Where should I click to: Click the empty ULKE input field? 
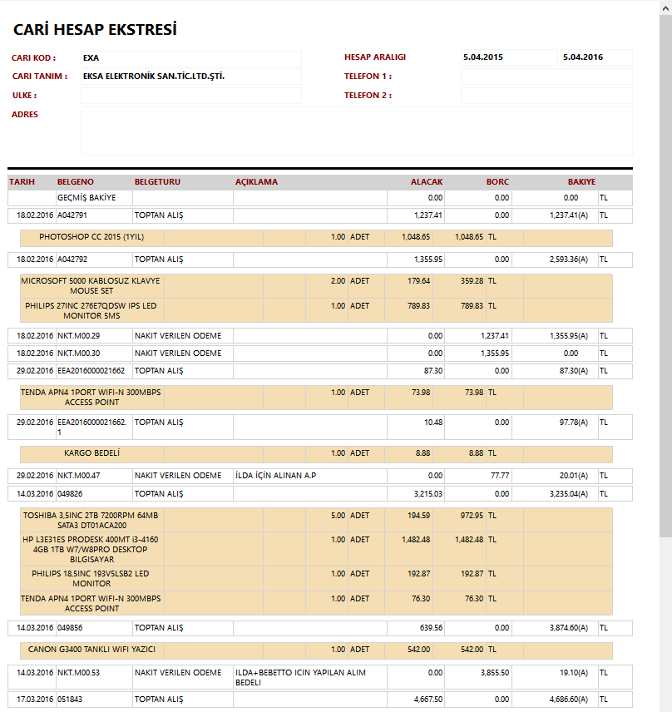point(190,96)
